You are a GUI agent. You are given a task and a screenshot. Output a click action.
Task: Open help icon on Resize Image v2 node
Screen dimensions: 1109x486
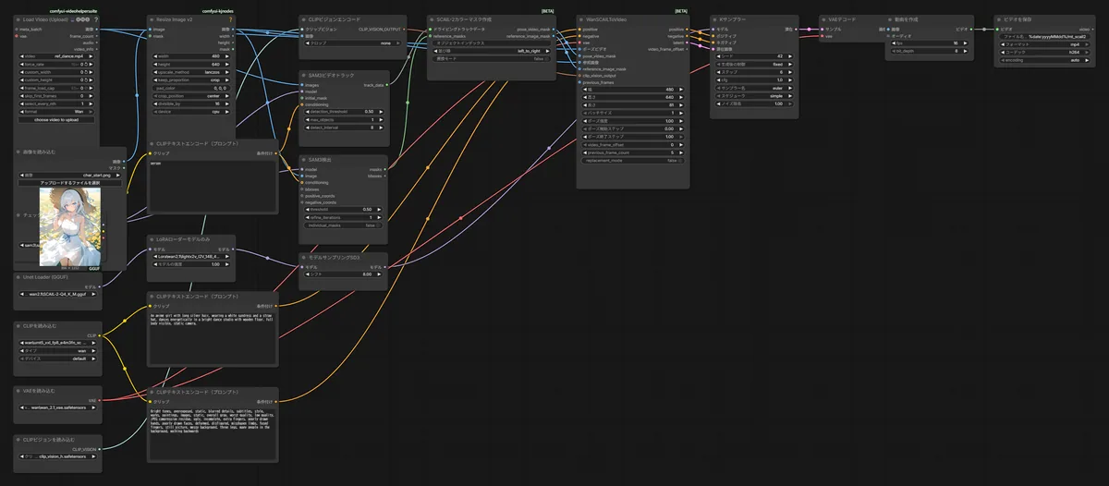[230, 19]
